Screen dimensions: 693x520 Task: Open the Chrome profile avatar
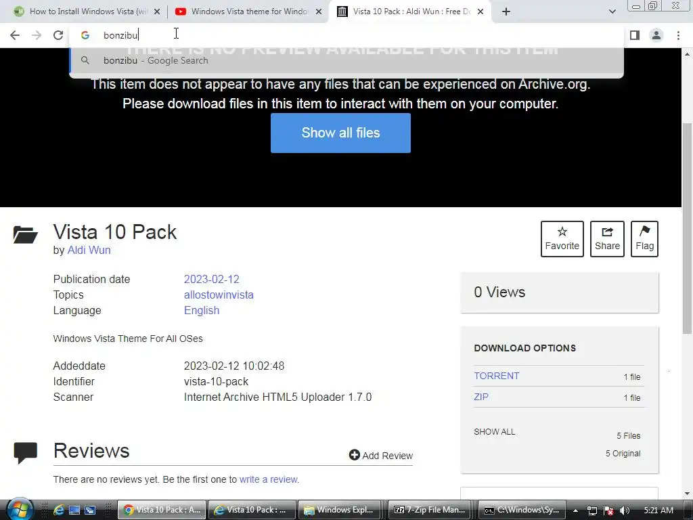tap(656, 35)
